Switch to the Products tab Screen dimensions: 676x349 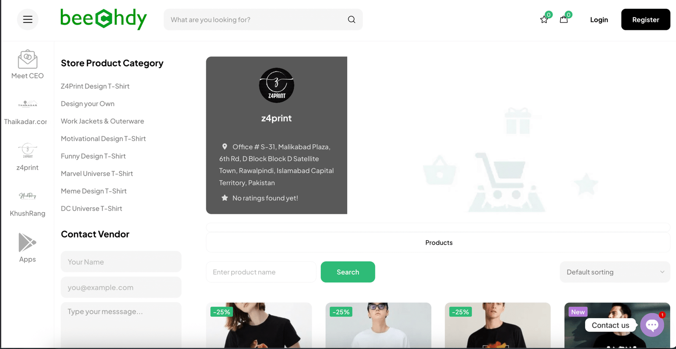pos(439,243)
